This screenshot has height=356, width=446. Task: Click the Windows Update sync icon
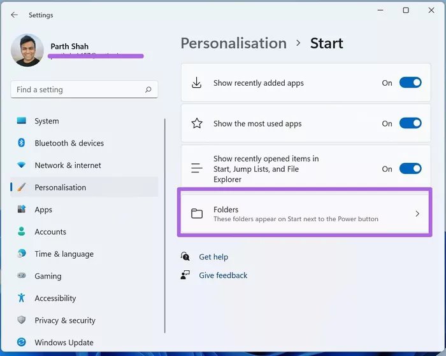pos(21,342)
